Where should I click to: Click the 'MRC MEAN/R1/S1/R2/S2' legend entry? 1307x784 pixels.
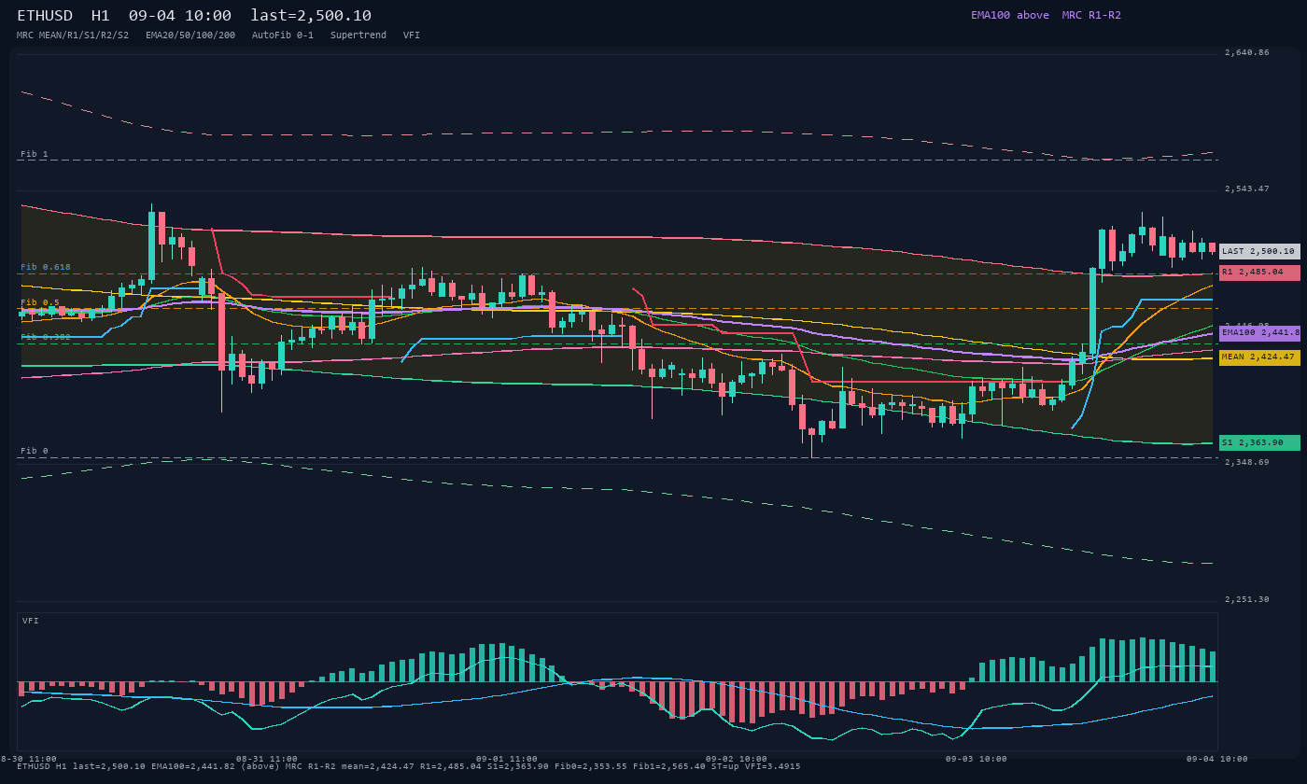73,35
